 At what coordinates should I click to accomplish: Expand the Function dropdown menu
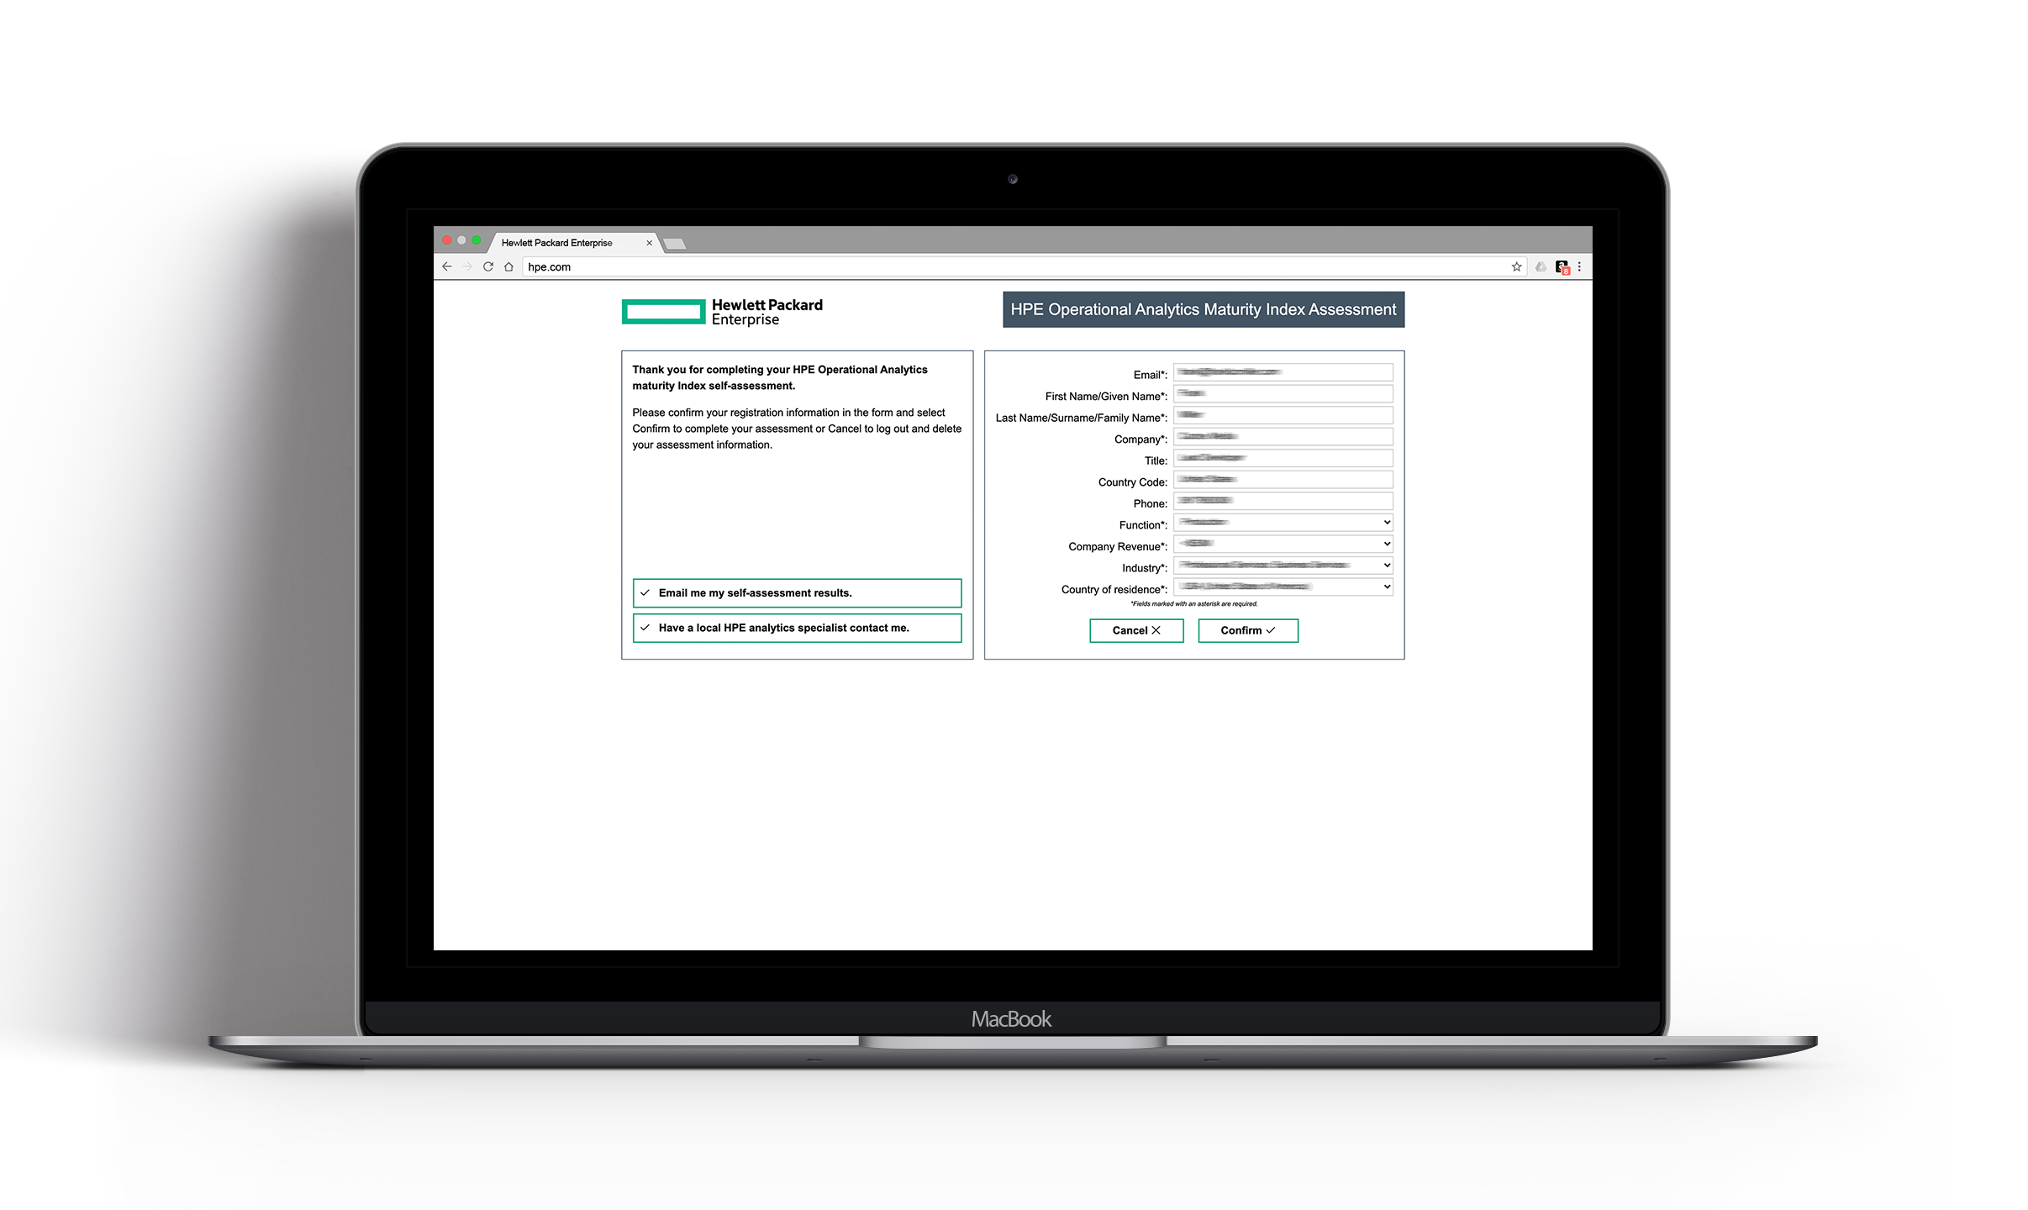[x=1382, y=522]
